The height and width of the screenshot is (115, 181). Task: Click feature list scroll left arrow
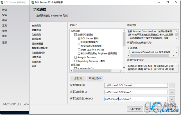pyautogui.click(x=72, y=71)
